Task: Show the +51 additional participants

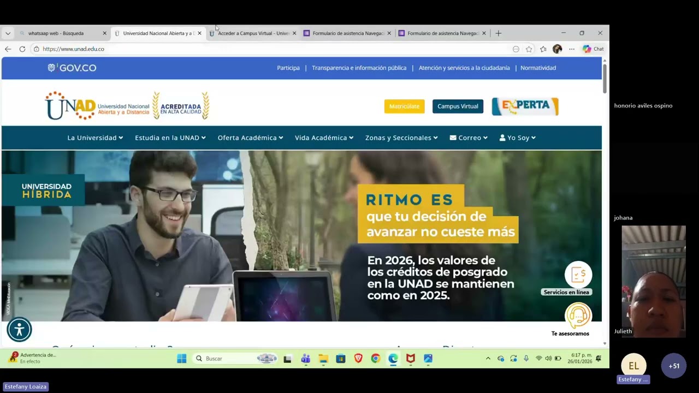Action: tap(674, 366)
